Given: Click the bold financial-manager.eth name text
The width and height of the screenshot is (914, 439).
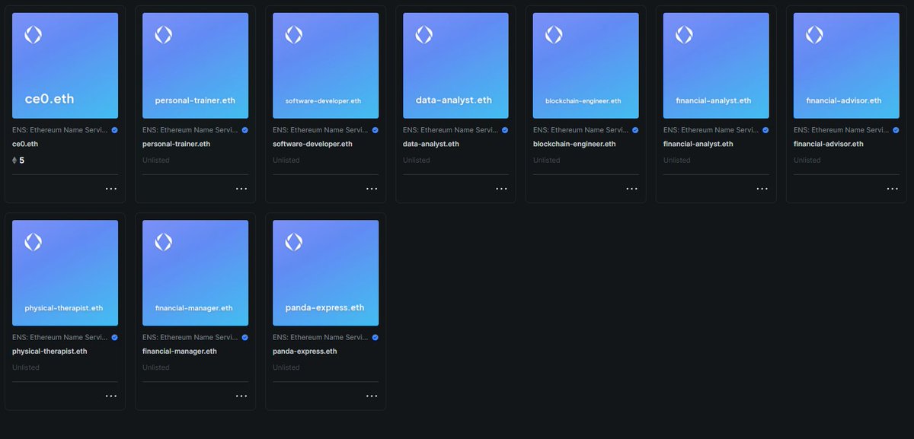Looking at the screenshot, I should pos(180,352).
